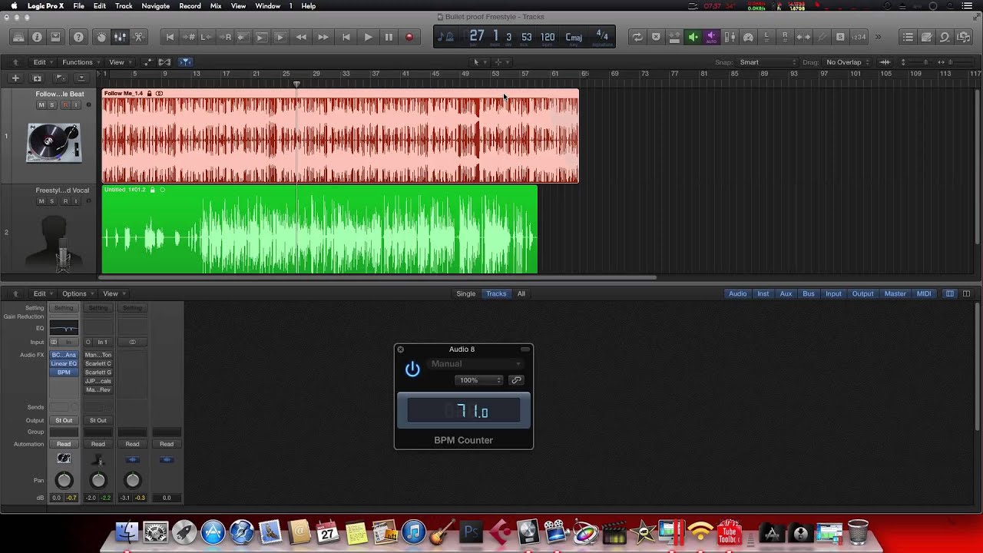Toggle BPM Counter power button
This screenshot has height=553, width=983.
point(412,369)
